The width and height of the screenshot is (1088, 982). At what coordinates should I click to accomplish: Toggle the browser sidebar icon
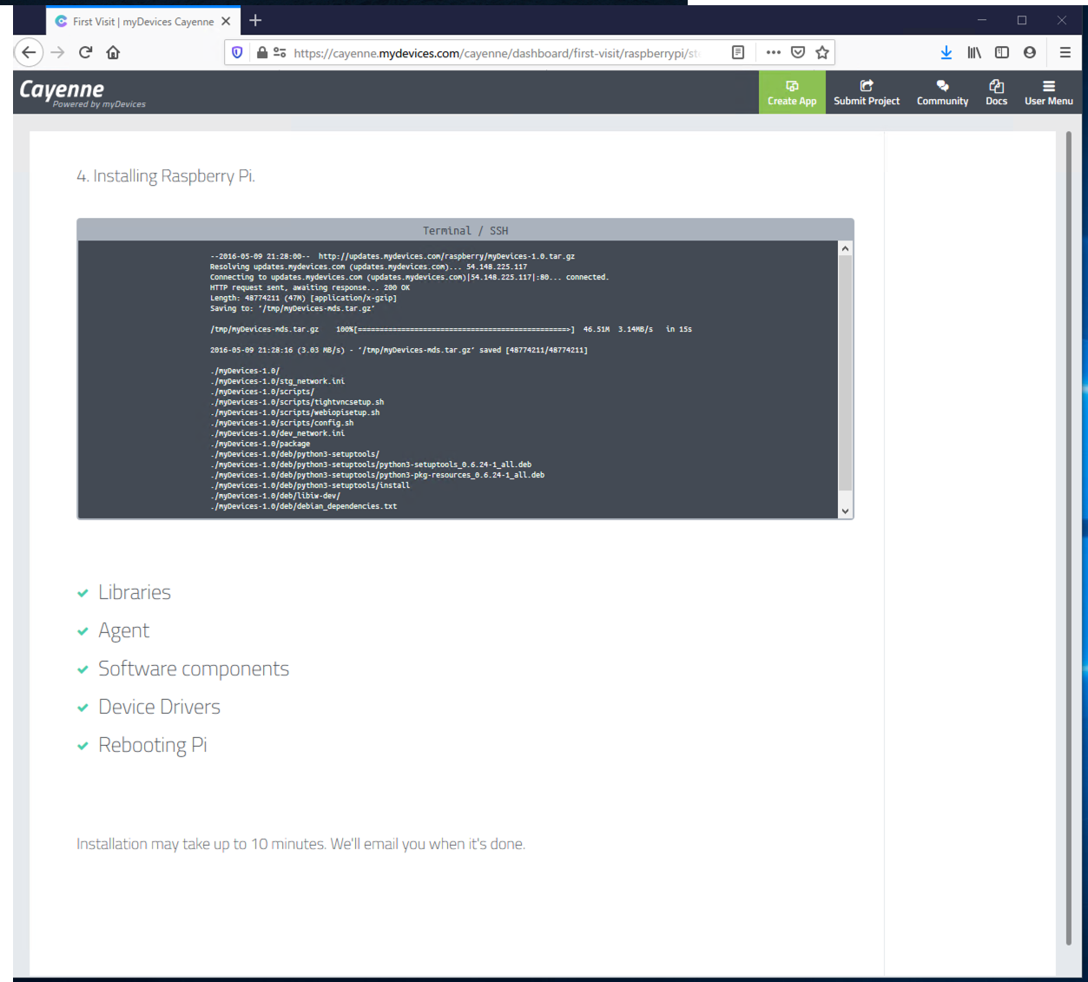(x=1002, y=53)
